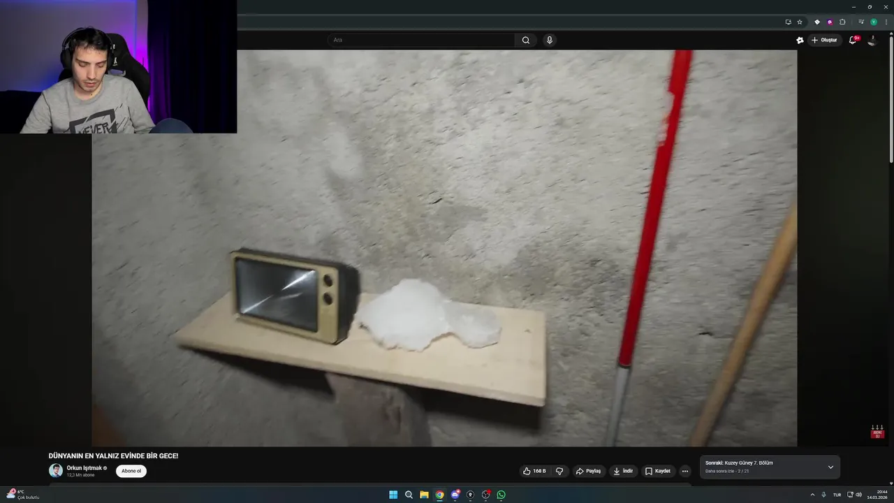The width and height of the screenshot is (894, 503).
Task: Open the Chrome extensions puzzle icon
Action: [842, 22]
